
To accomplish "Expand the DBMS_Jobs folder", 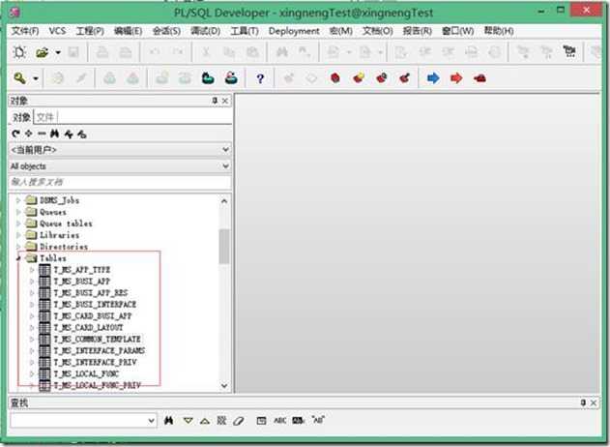I will [x=18, y=200].
